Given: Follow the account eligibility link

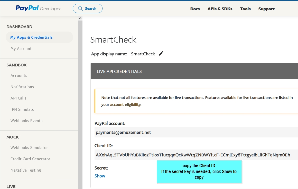Looking at the screenshot, I should click(125, 105).
